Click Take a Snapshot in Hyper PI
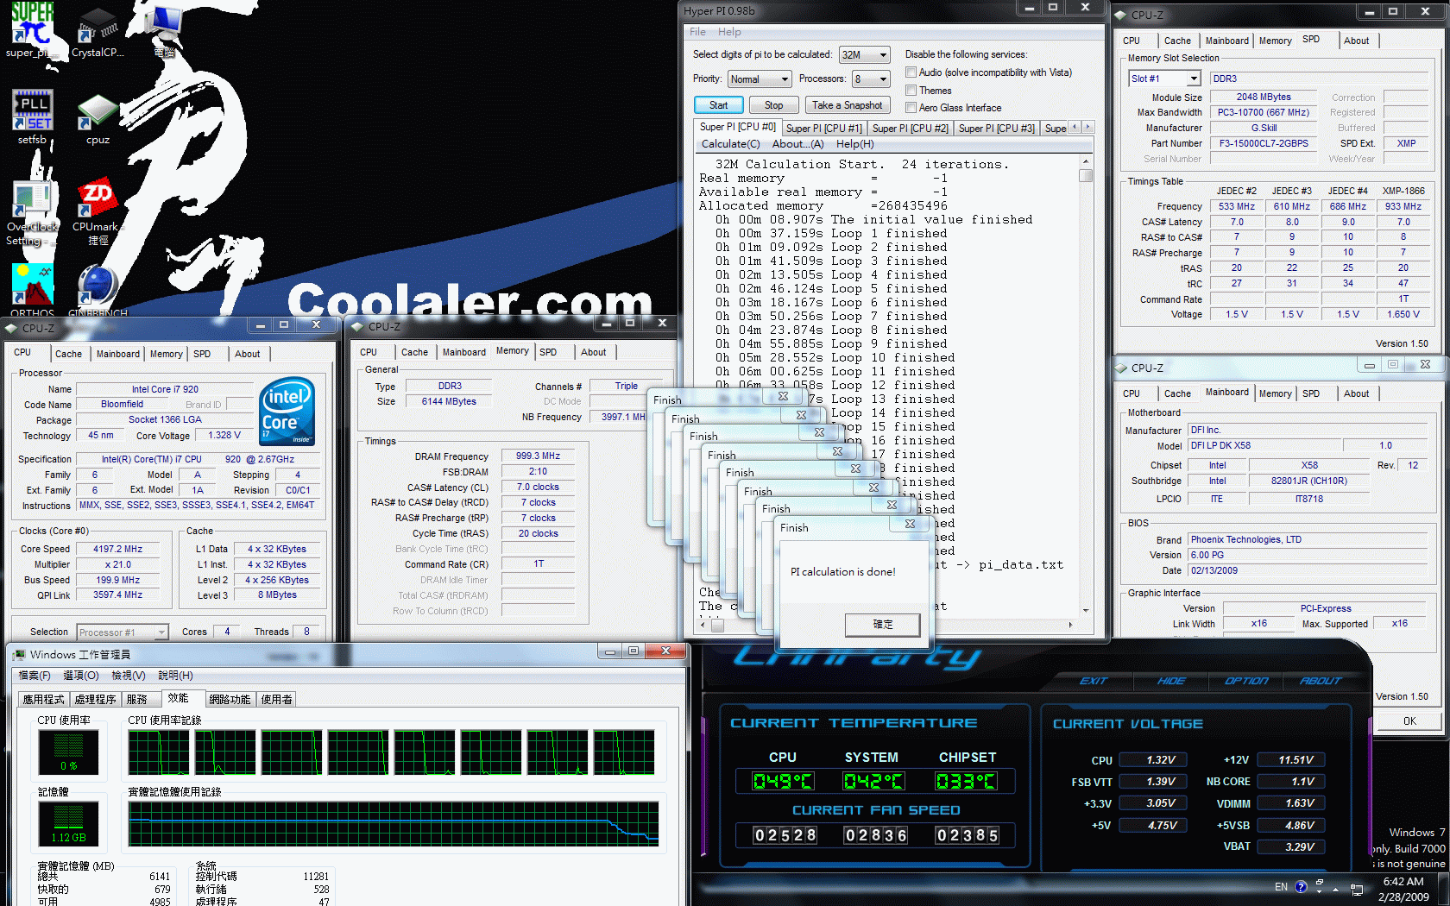Screen dimensions: 1450x906 [847, 105]
